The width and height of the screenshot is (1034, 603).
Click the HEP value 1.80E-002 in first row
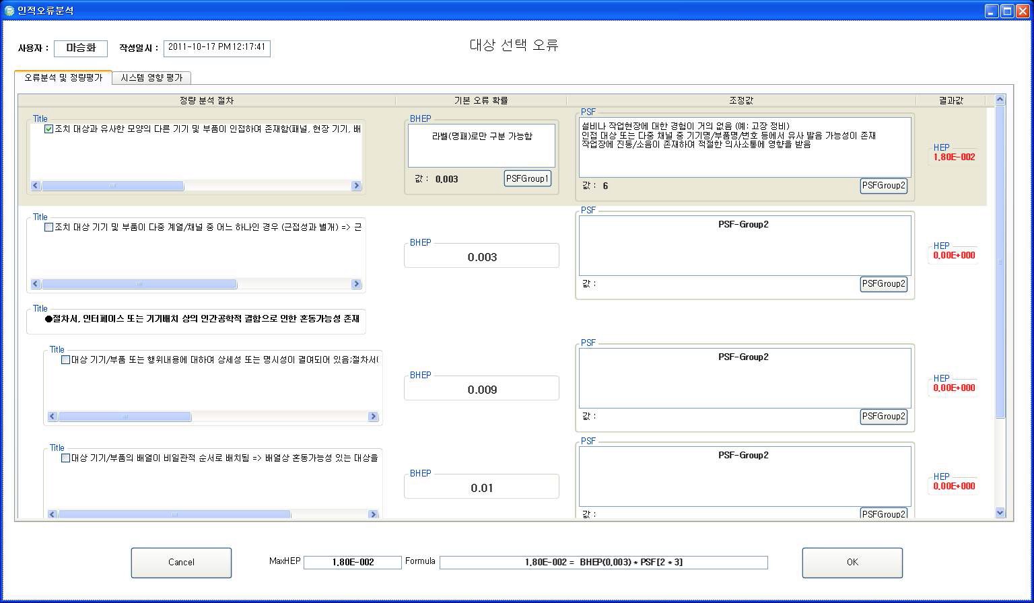(954, 157)
